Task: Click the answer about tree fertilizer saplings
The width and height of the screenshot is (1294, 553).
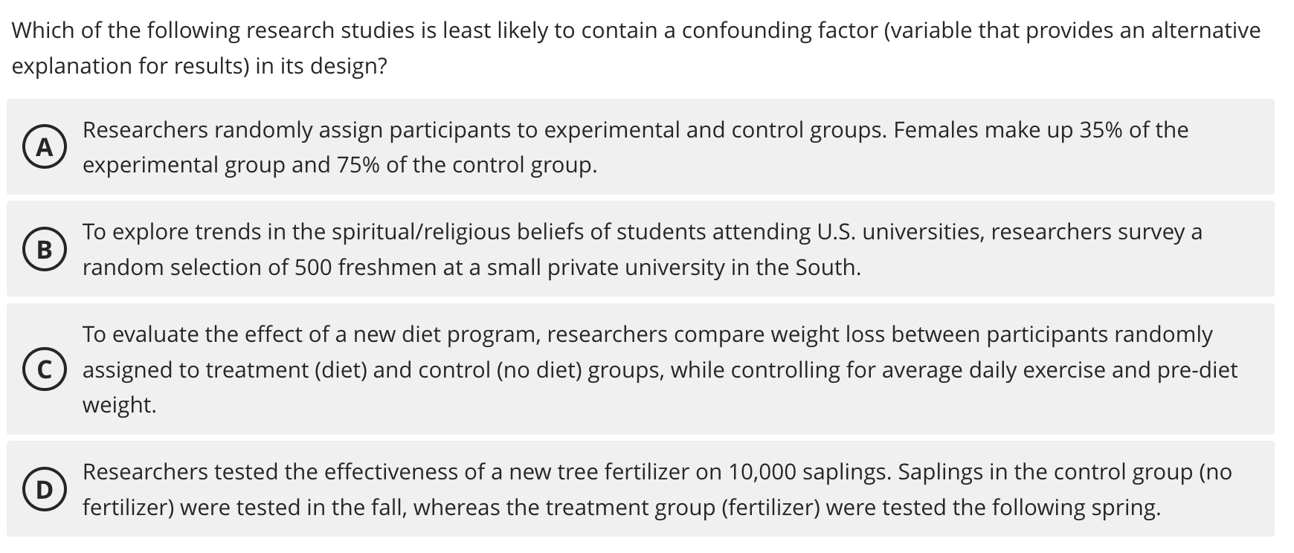Action: point(640,489)
